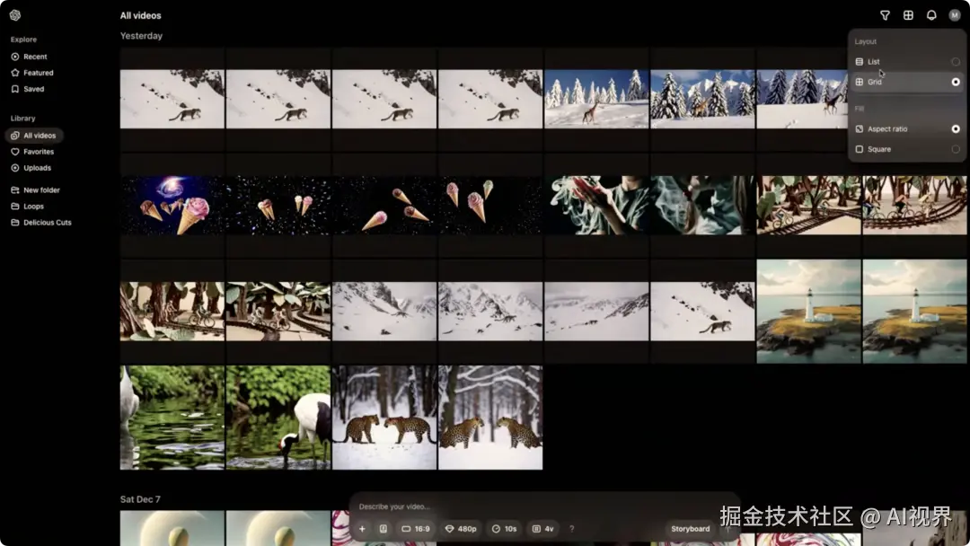Open the Saved section
The image size is (970, 546).
click(28, 89)
